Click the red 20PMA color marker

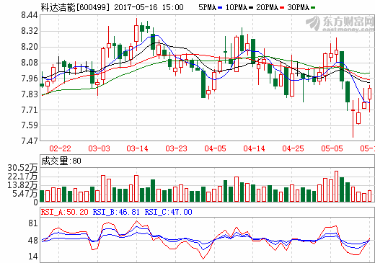(x=282, y=8)
